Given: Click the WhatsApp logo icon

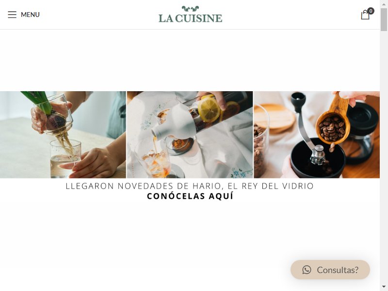Looking at the screenshot, I should [x=307, y=270].
